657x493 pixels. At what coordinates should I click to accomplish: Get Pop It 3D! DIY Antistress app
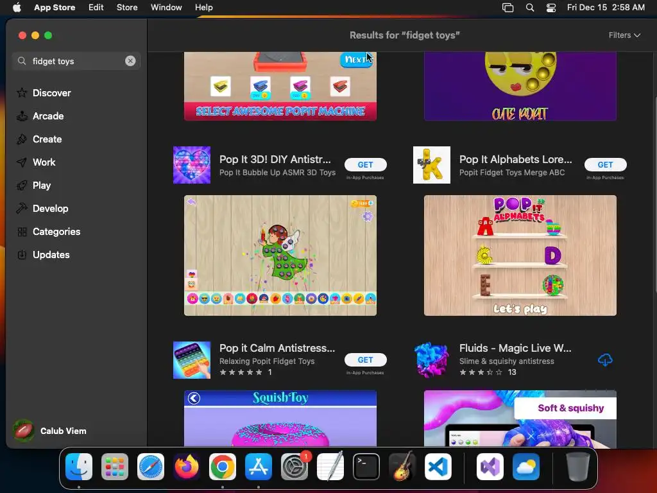click(365, 165)
